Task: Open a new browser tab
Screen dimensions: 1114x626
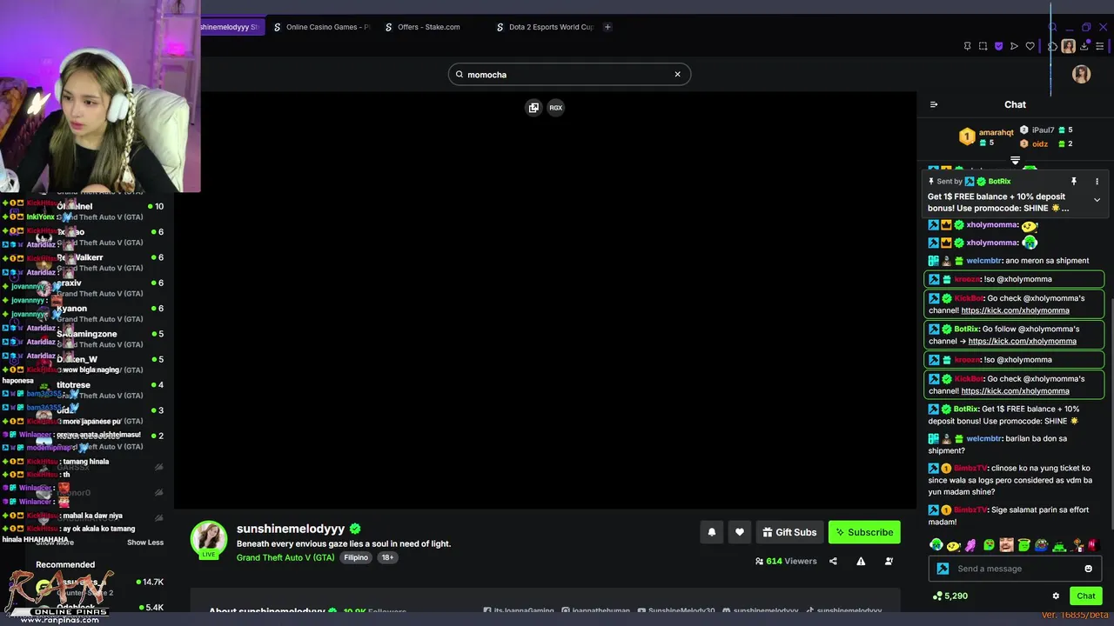Action: pos(607,27)
